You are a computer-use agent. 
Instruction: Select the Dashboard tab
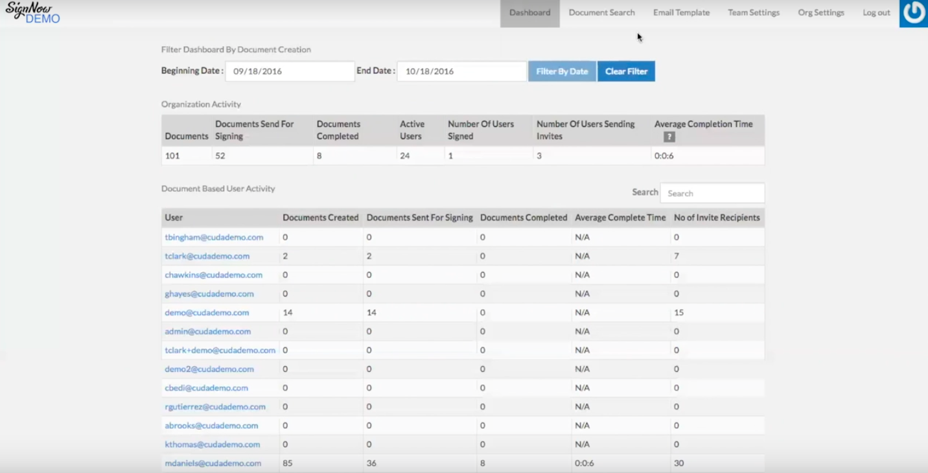[x=529, y=13]
